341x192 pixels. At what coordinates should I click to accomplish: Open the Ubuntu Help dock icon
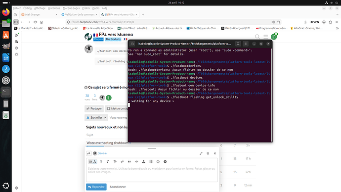(x=6, y=69)
